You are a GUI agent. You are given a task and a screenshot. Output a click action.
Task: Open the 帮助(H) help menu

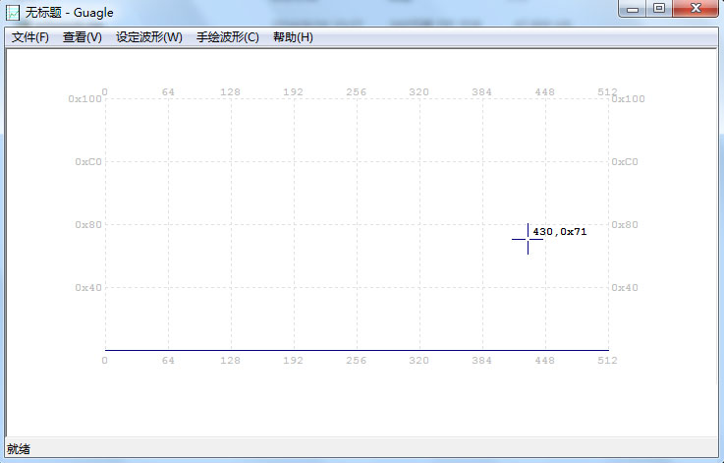(x=293, y=37)
